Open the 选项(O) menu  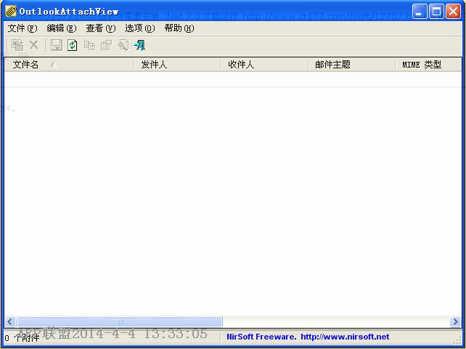click(x=140, y=28)
